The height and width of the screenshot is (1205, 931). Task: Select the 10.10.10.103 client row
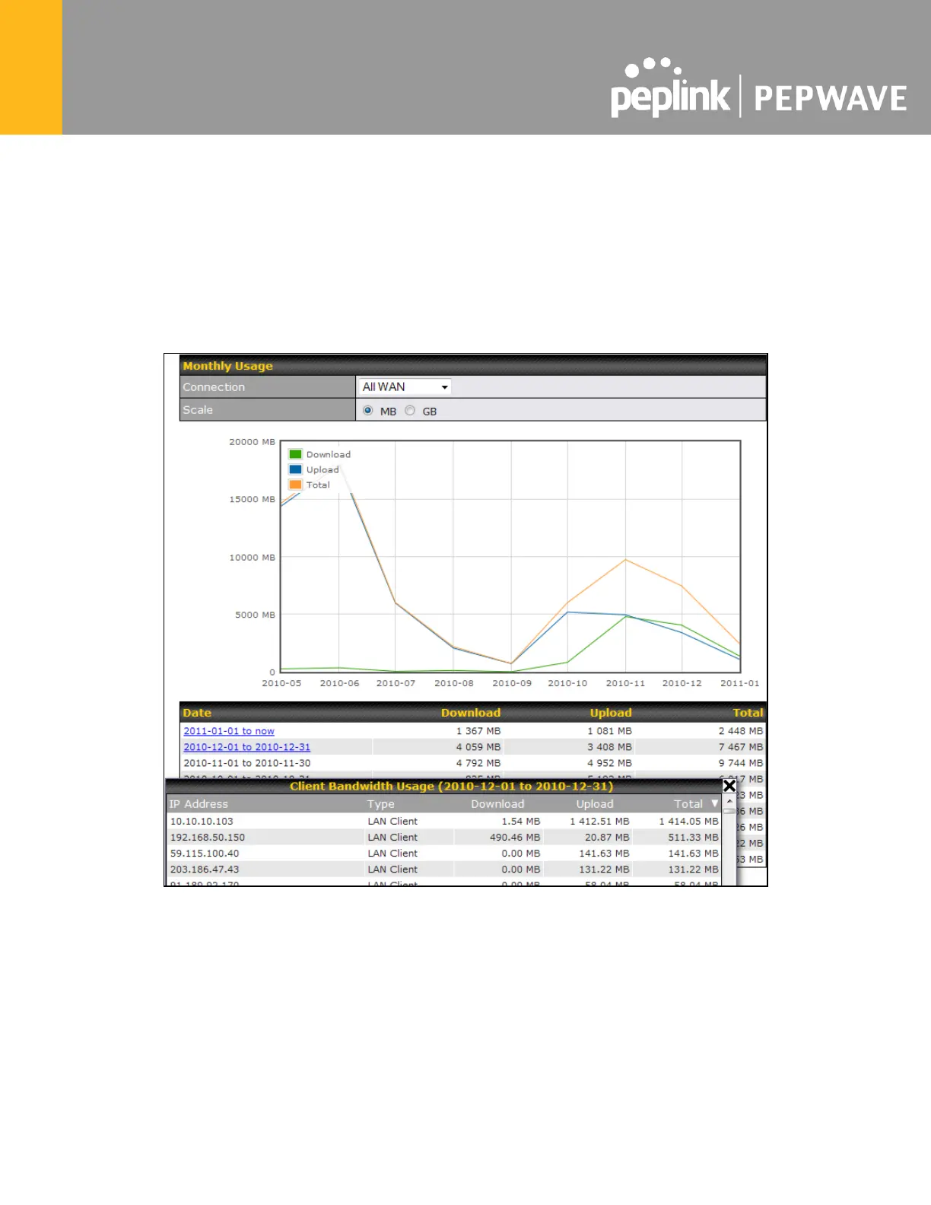443,822
